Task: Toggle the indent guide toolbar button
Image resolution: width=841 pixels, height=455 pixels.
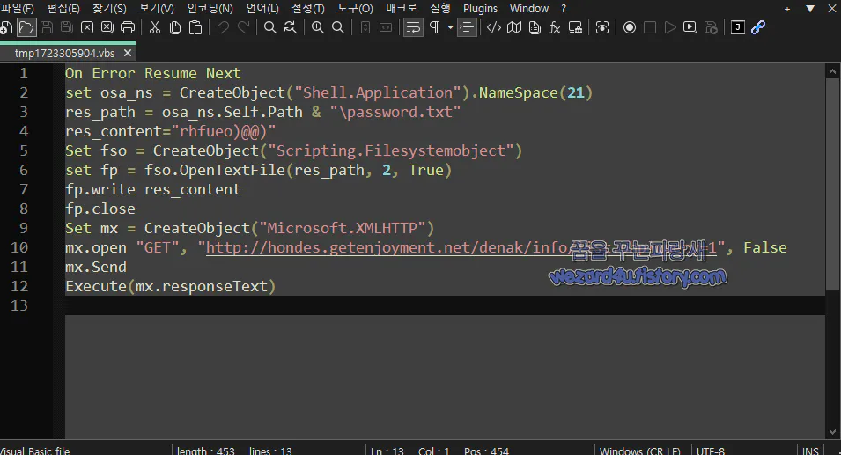Action: point(467,27)
